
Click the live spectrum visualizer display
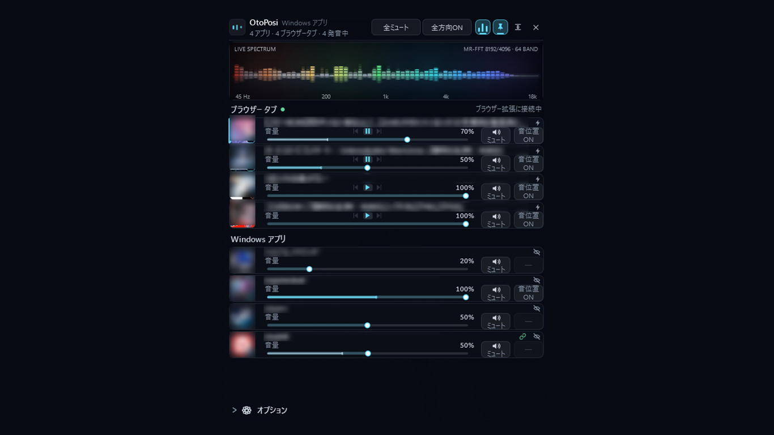coord(386,71)
